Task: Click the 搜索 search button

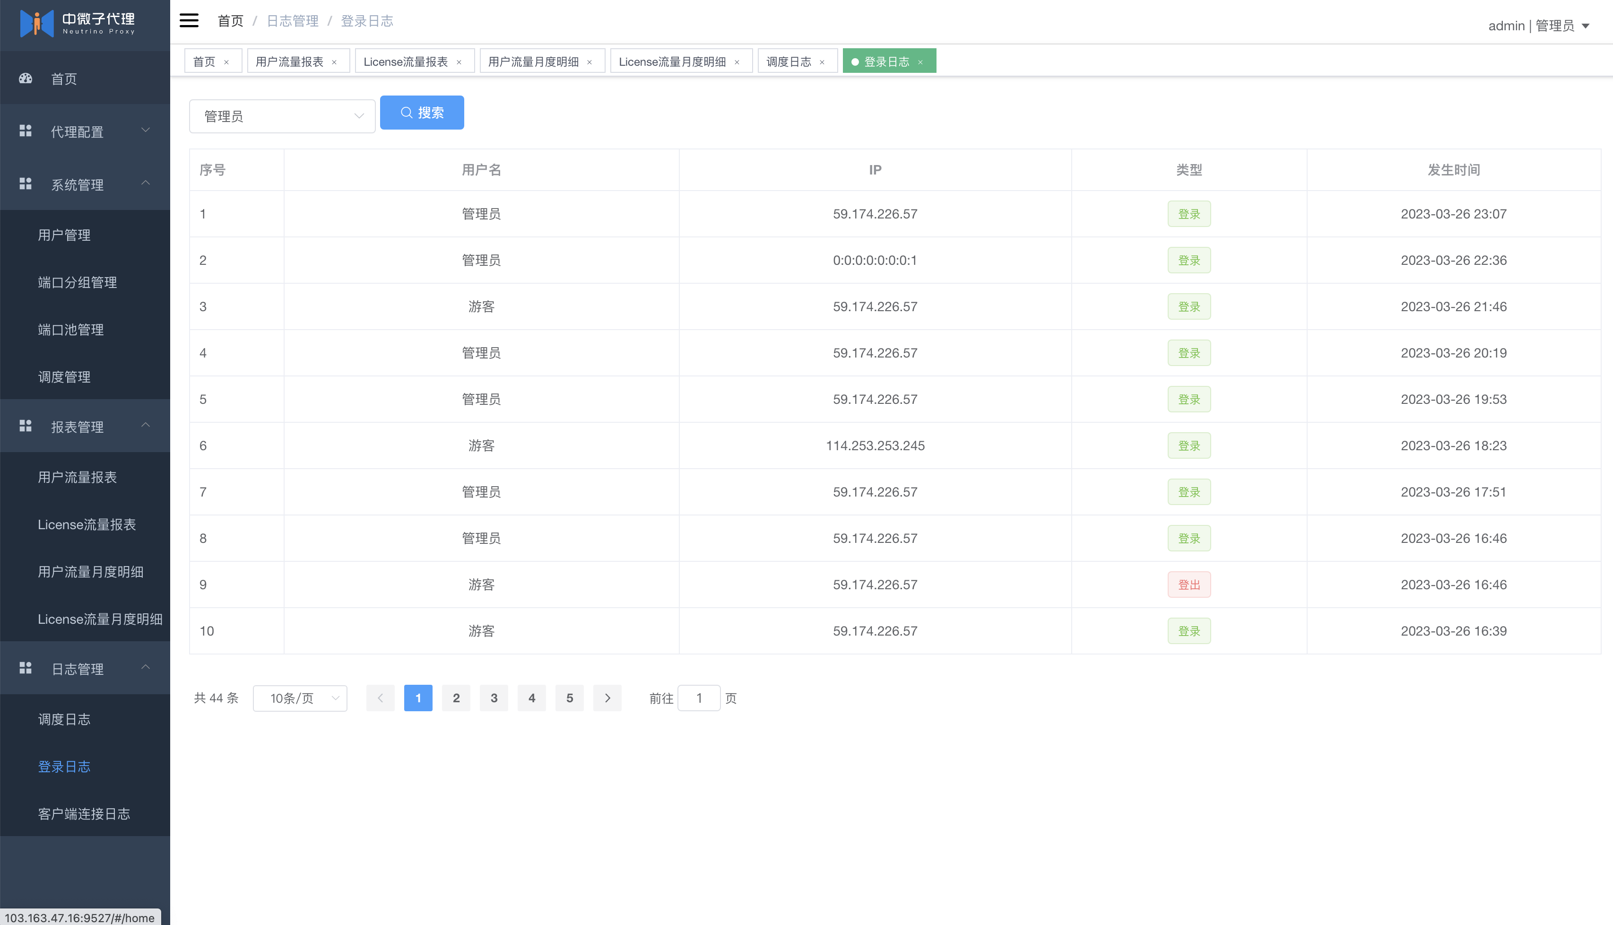Action: [422, 113]
